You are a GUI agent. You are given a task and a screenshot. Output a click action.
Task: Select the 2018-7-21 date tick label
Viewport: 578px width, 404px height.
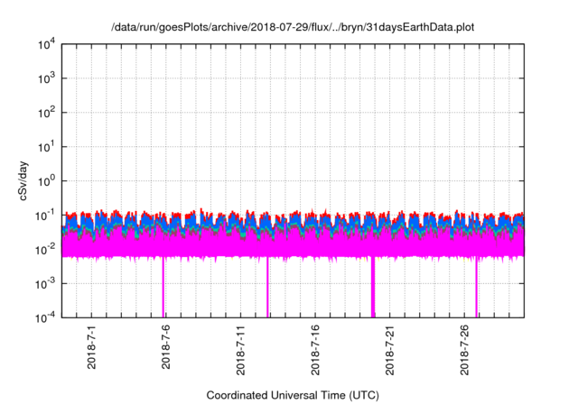[x=389, y=350]
